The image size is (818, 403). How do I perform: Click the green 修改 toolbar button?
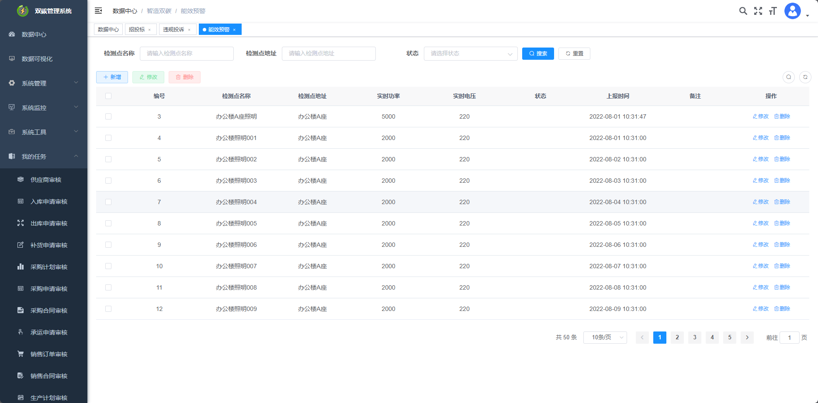click(x=148, y=77)
